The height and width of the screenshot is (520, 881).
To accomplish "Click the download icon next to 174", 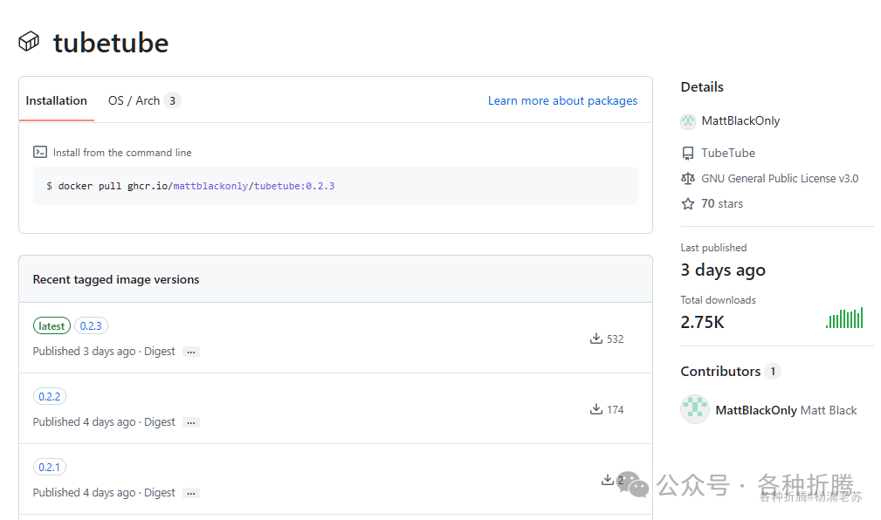I will click(x=596, y=409).
